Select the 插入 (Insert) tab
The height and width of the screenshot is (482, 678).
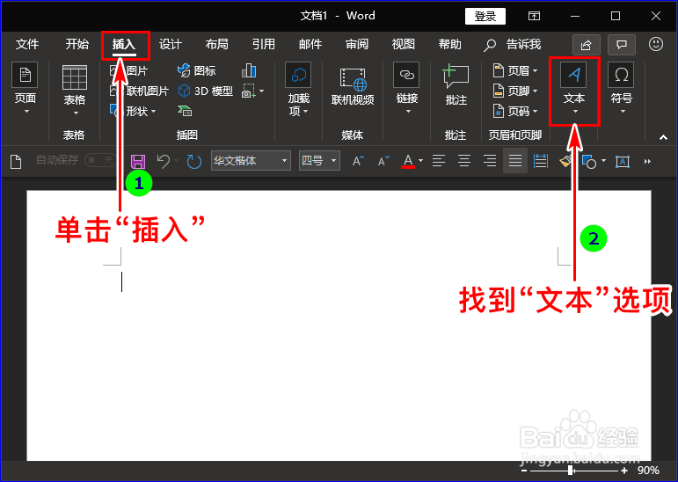[x=124, y=44]
